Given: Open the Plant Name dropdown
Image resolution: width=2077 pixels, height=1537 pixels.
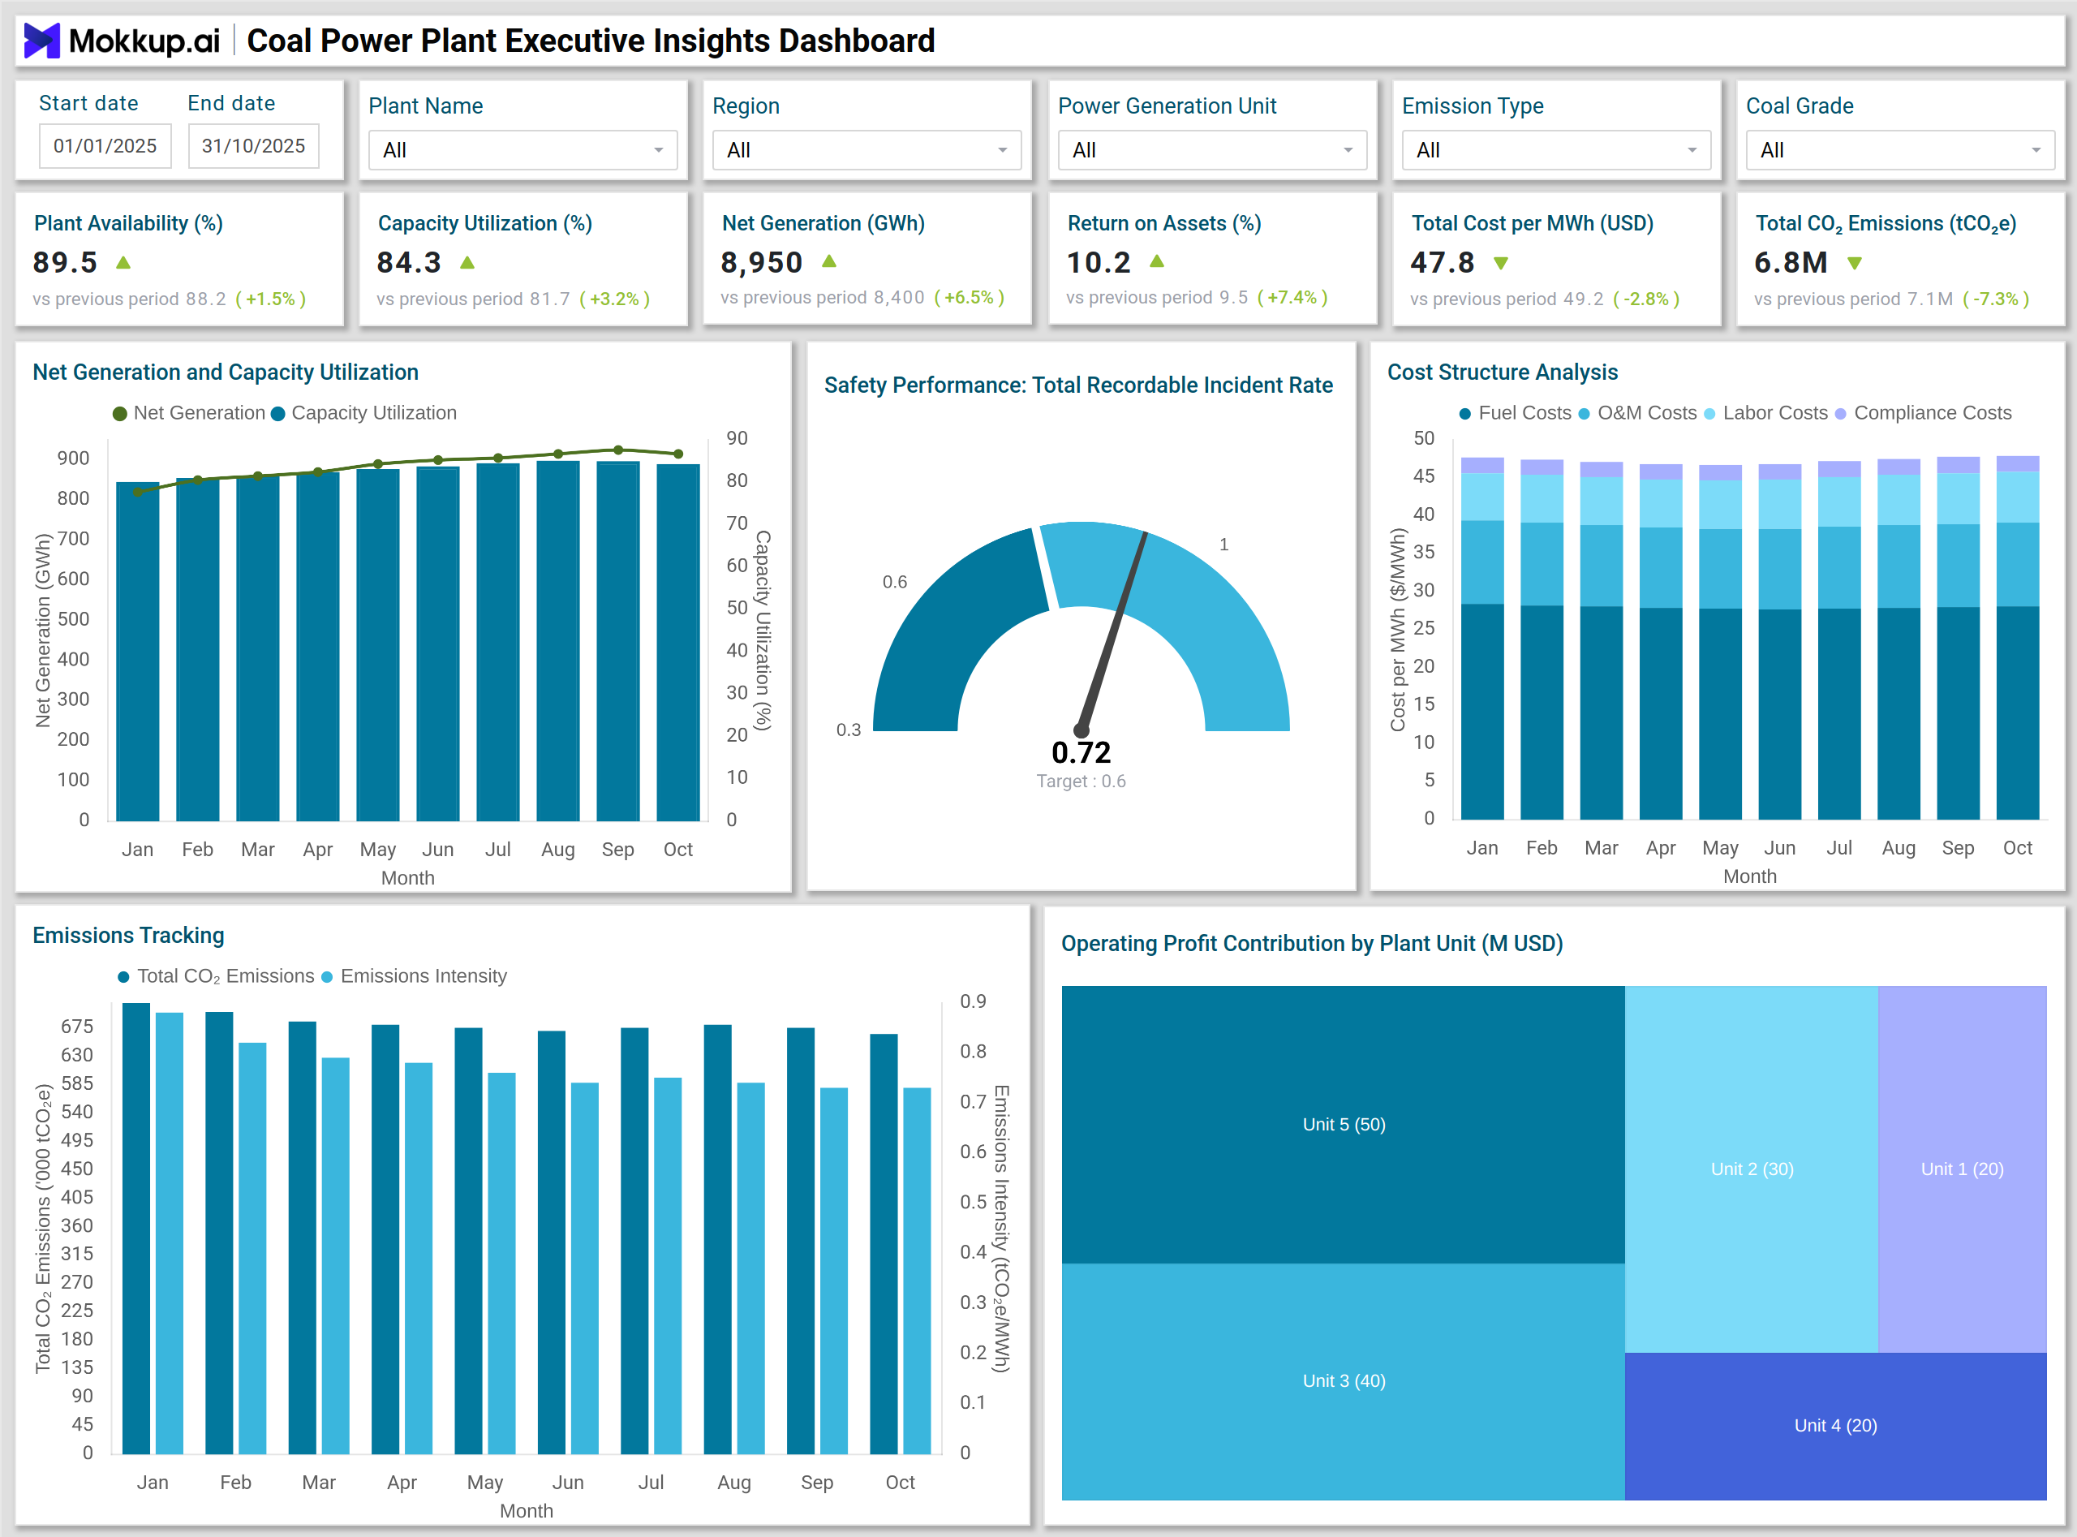Looking at the screenshot, I should tap(522, 150).
